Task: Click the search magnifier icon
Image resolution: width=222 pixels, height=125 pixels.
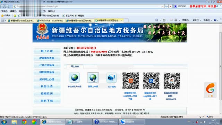Action: pos(217,6)
